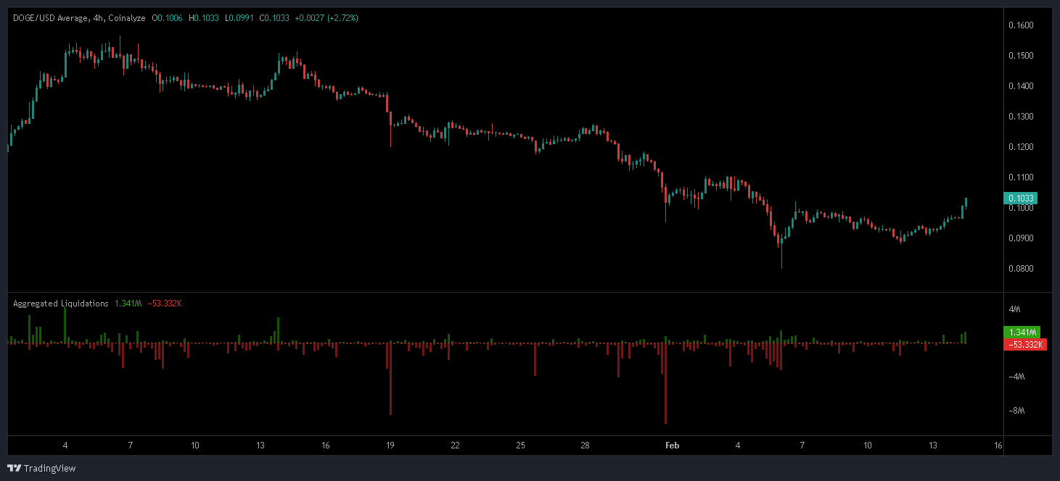Image resolution: width=1060 pixels, height=481 pixels.
Task: Click the green 1.341M liquidation tag
Action: click(x=1024, y=332)
